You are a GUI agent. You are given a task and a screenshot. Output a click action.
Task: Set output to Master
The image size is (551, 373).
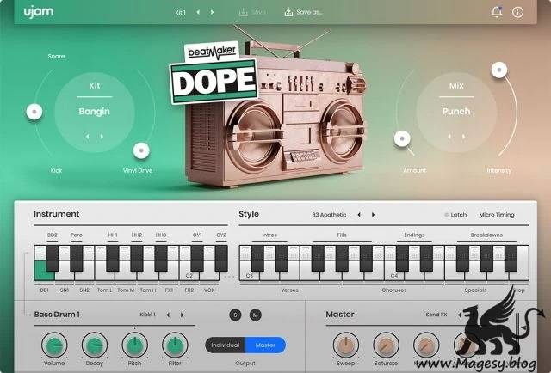(x=265, y=345)
